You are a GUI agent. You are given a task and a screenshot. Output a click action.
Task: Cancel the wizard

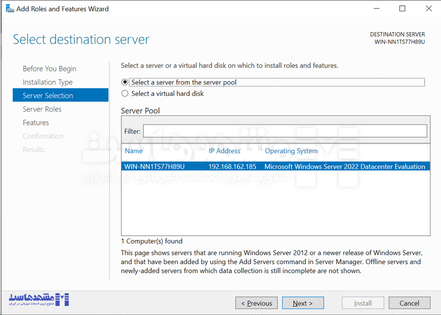point(409,303)
